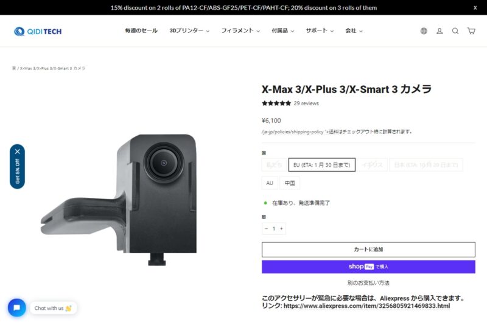This screenshot has height=325, width=487.
Task: Open the サポート menu
Action: pos(320,30)
